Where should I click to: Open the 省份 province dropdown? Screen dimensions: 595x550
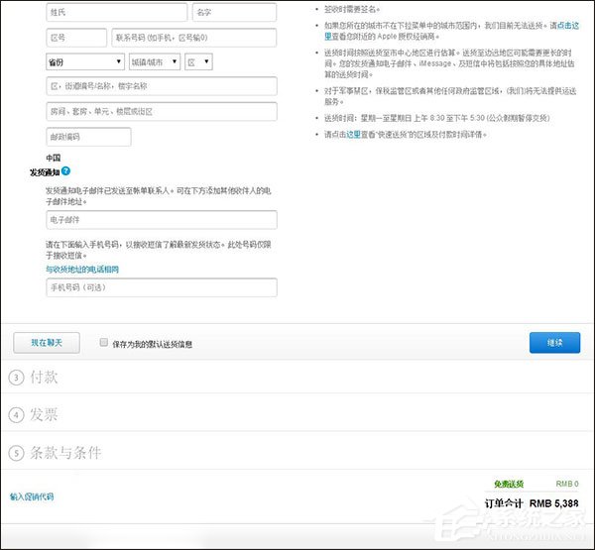click(x=85, y=61)
